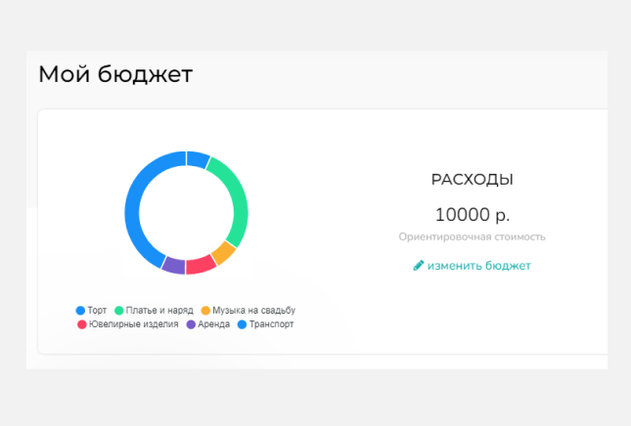Screen dimensions: 631x426
Task: Toggle the Платье и наряд legend label
Action: click(159, 310)
